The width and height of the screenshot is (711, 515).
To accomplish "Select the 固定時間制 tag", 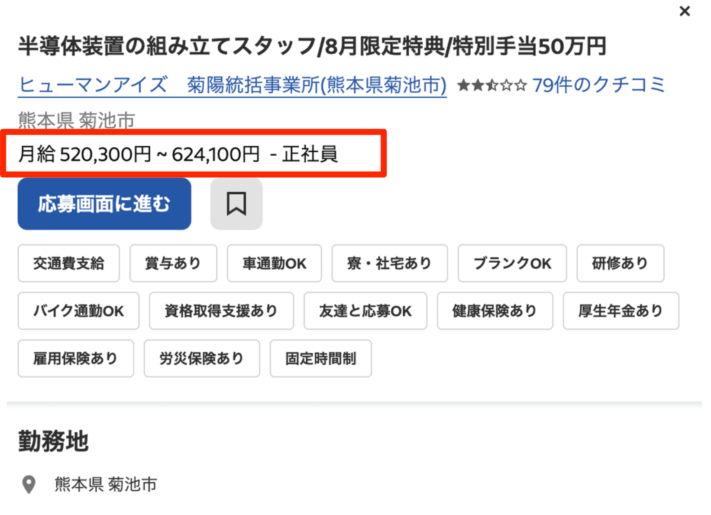I will point(320,358).
